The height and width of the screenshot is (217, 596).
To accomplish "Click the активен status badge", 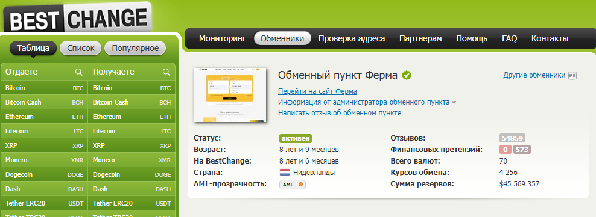I will 296,138.
